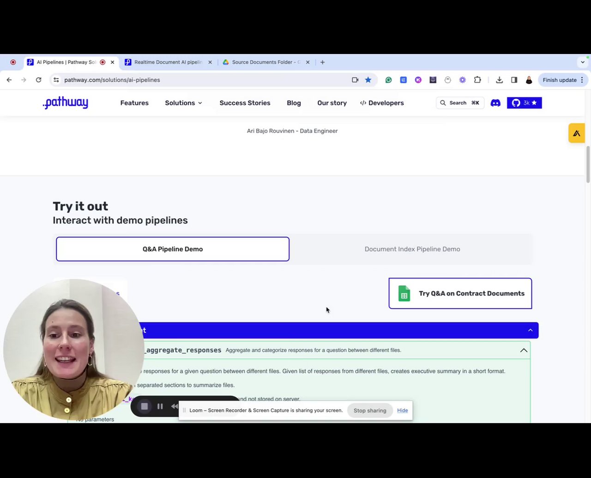Open Success Stories in navigation

coord(245,103)
